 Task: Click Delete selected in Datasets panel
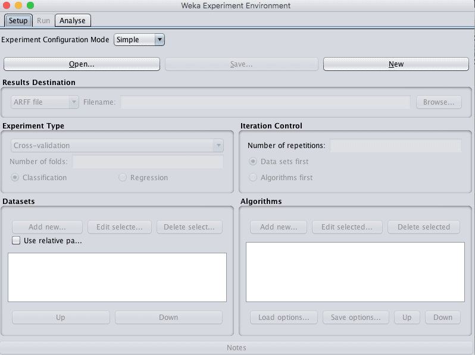189,227
